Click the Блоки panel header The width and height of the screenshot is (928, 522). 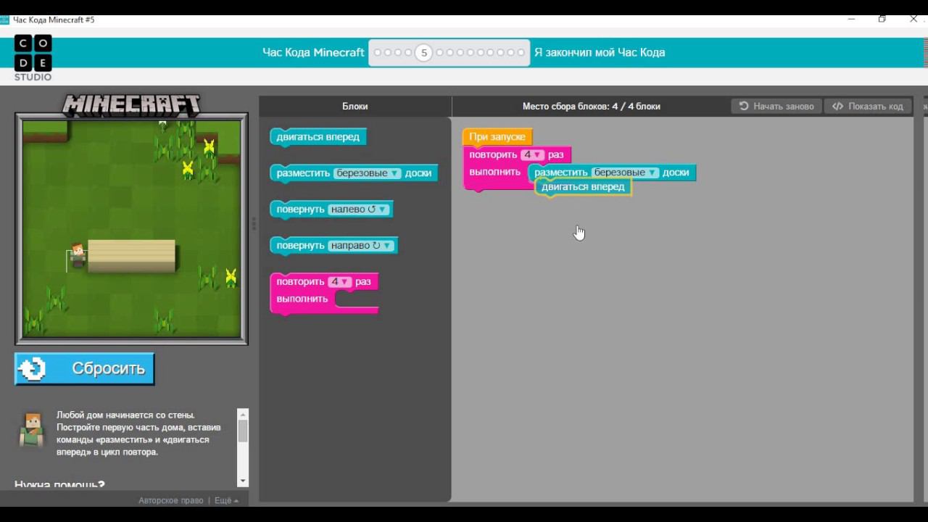355,106
